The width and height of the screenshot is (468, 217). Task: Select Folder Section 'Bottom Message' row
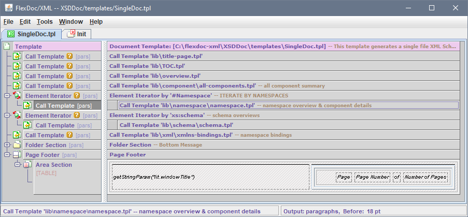(283, 145)
